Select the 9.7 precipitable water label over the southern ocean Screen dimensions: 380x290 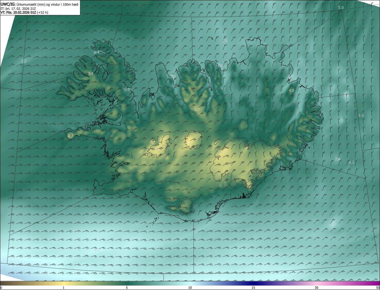(x=97, y=250)
